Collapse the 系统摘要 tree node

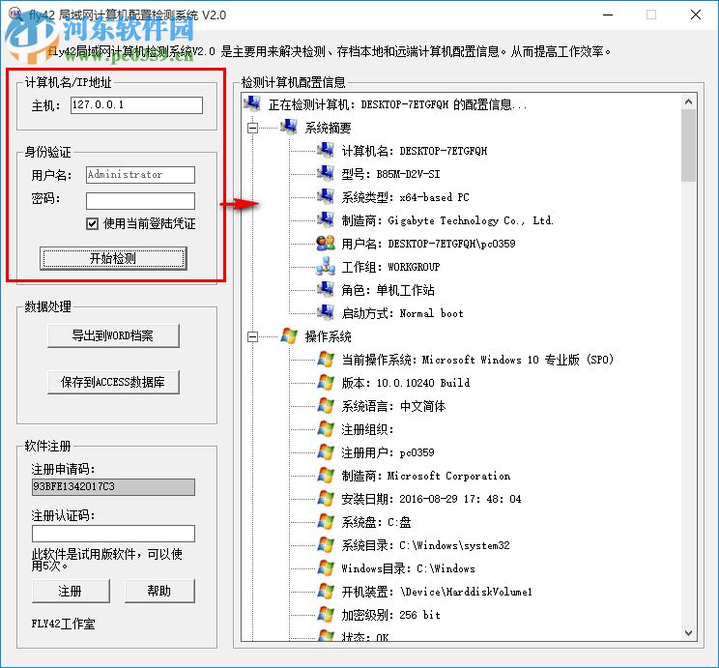pyautogui.click(x=252, y=128)
